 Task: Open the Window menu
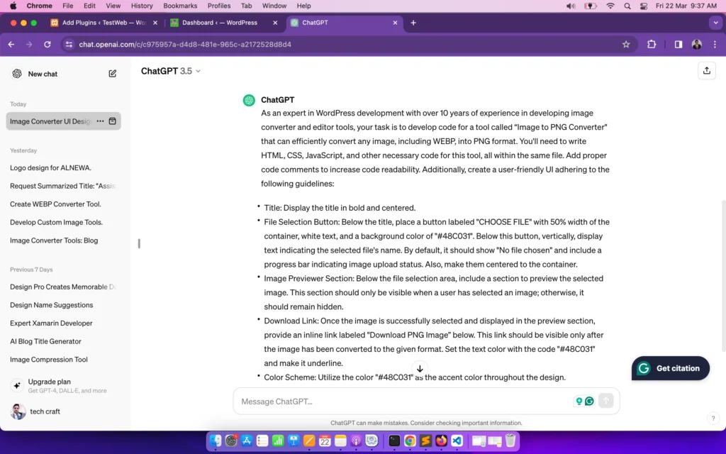(x=274, y=6)
